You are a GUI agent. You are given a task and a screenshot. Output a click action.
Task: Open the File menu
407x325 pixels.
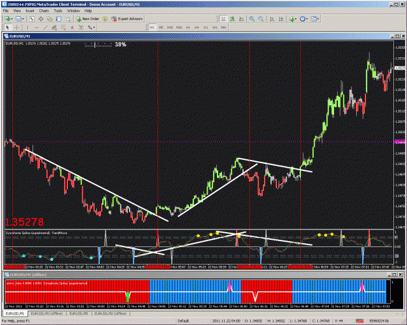coord(6,10)
